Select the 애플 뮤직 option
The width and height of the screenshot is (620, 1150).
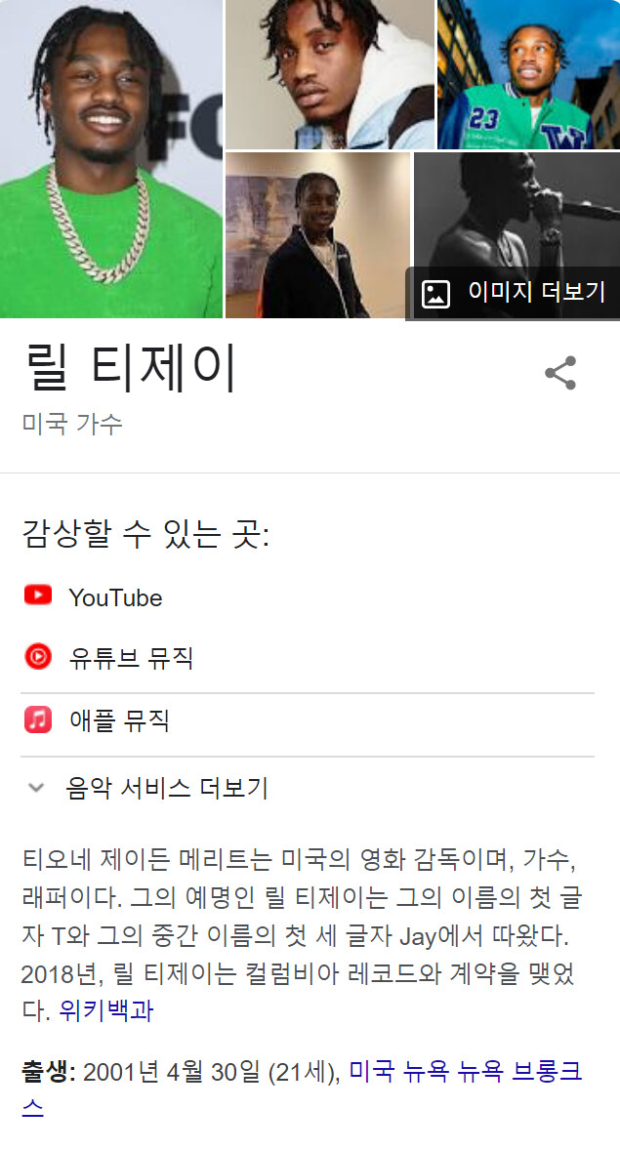(x=307, y=720)
